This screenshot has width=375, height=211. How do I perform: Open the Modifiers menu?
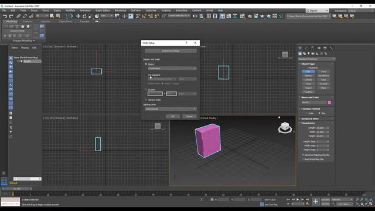pos(70,11)
